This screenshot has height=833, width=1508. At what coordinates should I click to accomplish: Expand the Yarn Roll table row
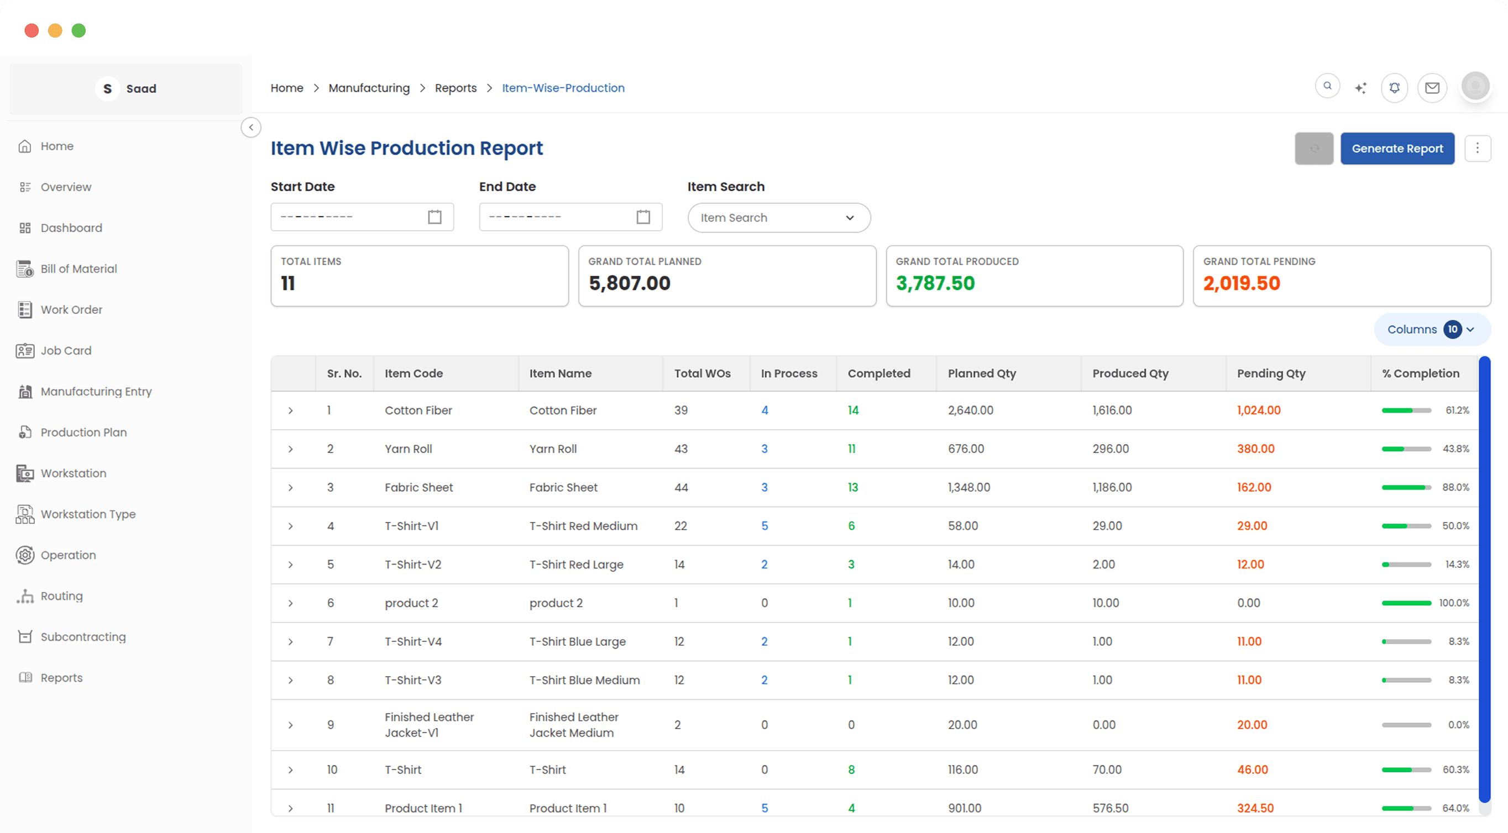(x=291, y=449)
